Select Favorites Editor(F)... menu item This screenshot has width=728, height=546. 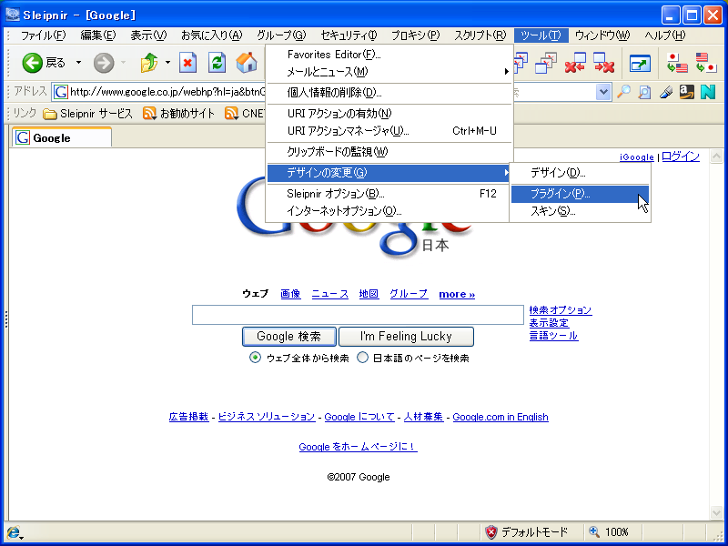(x=389, y=55)
